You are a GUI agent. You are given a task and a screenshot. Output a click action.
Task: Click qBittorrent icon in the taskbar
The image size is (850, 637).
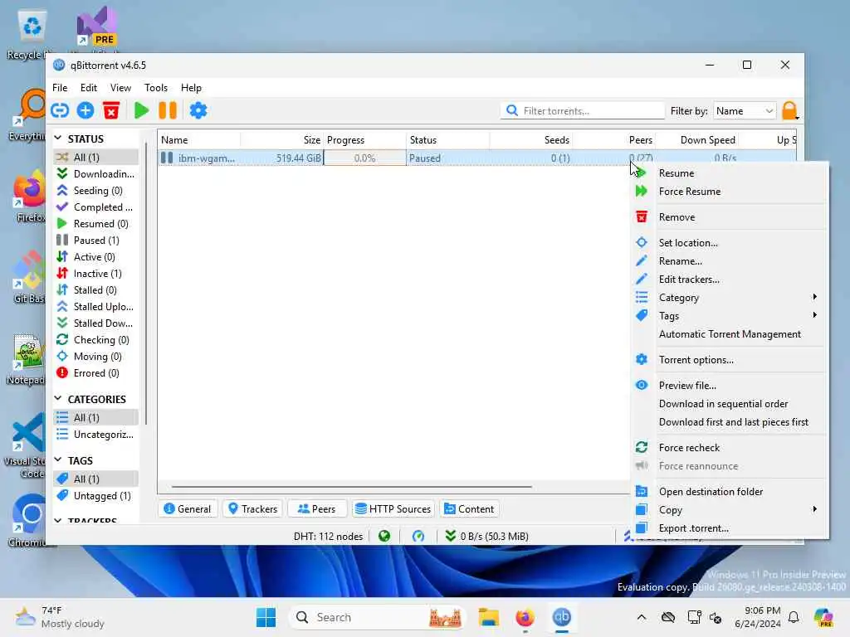(x=562, y=617)
